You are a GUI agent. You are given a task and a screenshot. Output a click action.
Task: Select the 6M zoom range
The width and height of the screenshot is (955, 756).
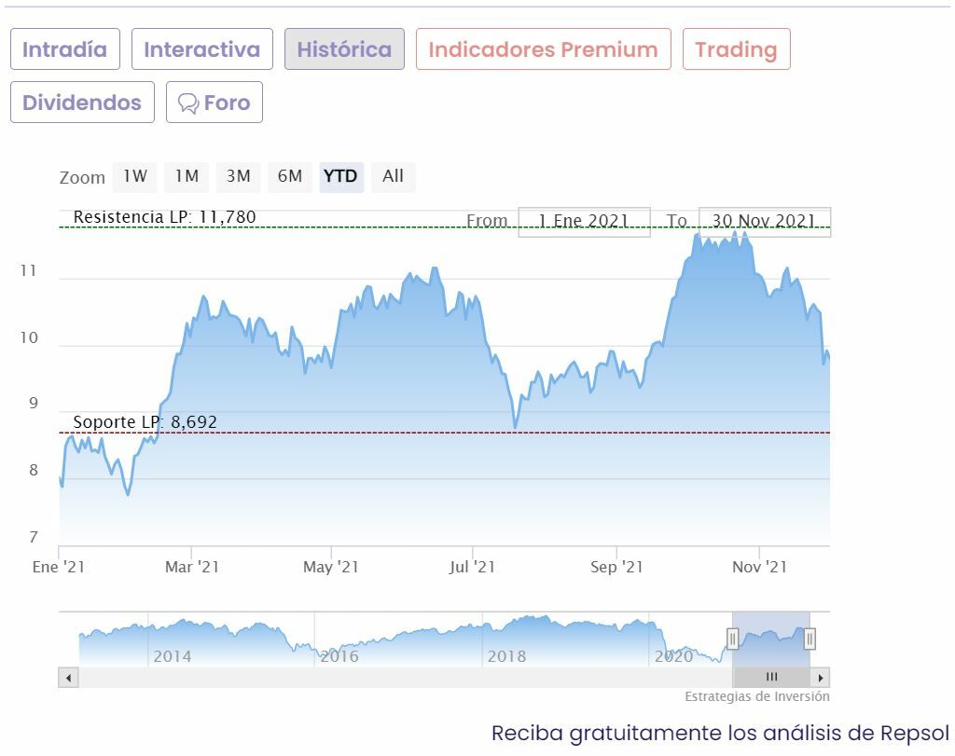pyautogui.click(x=290, y=176)
